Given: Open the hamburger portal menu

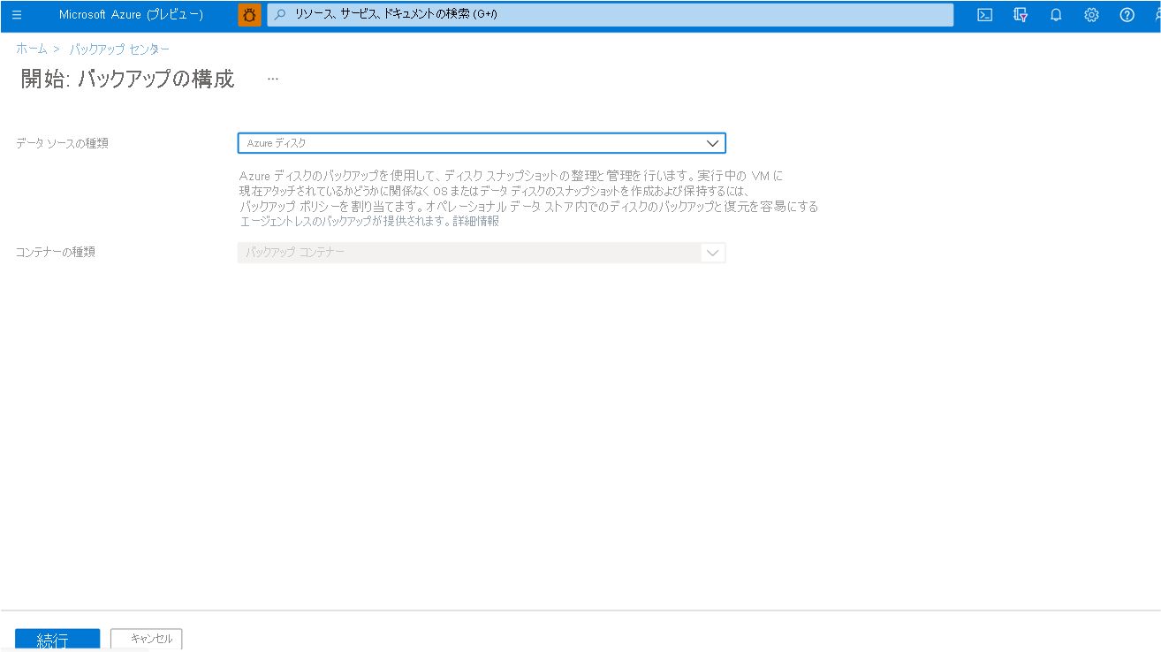Looking at the screenshot, I should (x=17, y=15).
